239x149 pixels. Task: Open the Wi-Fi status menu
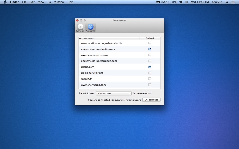[x=181, y=2]
